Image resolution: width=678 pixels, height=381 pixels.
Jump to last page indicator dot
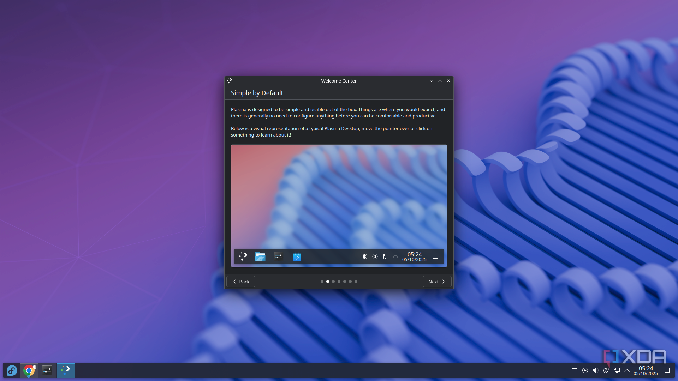pyautogui.click(x=356, y=282)
